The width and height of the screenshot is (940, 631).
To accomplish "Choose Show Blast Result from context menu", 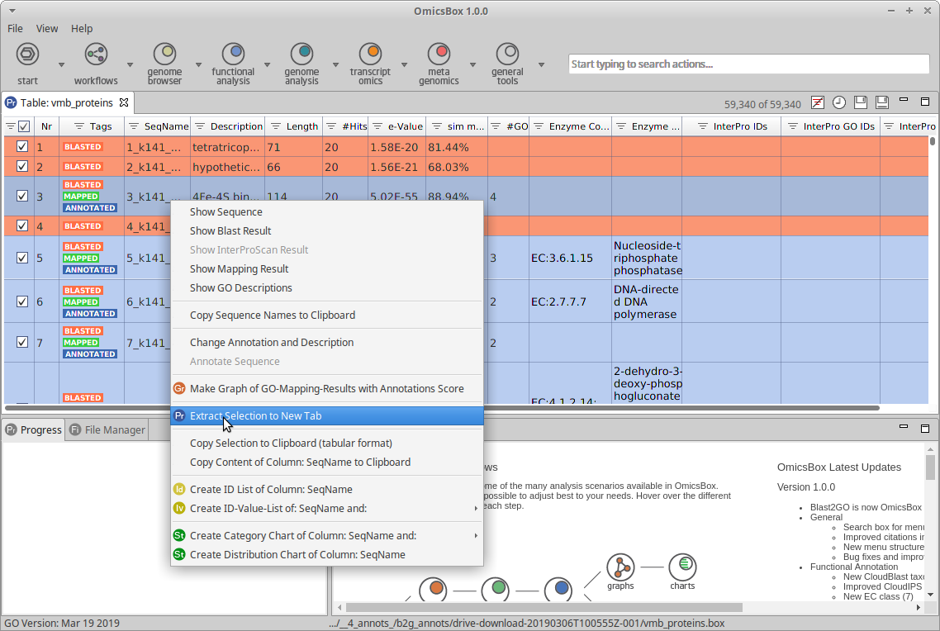I will [230, 231].
